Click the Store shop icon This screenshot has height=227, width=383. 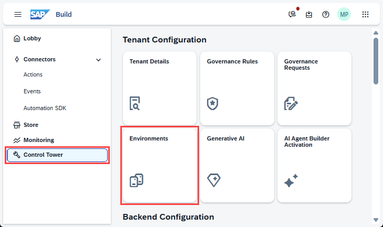[x=17, y=125]
